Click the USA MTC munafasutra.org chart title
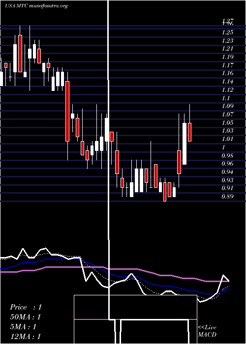246x344 pixels. (x=36, y=6)
